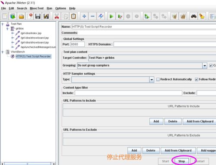216x165 pixels.
Task: Start the test with green play icon
Action: click(x=112, y=16)
